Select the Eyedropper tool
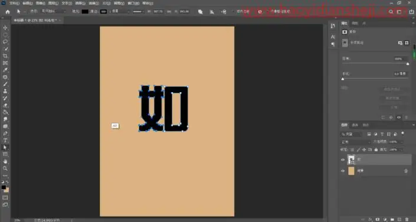 [5, 70]
